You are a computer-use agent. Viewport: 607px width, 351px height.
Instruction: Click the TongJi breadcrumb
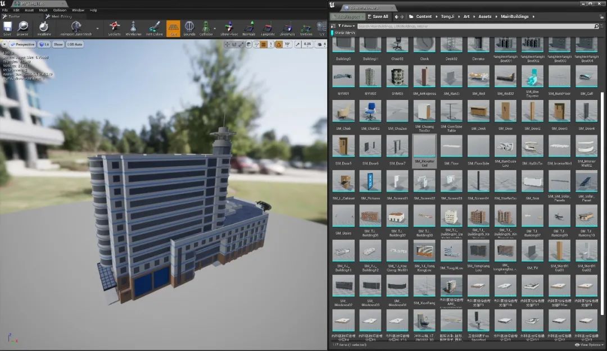click(x=447, y=17)
